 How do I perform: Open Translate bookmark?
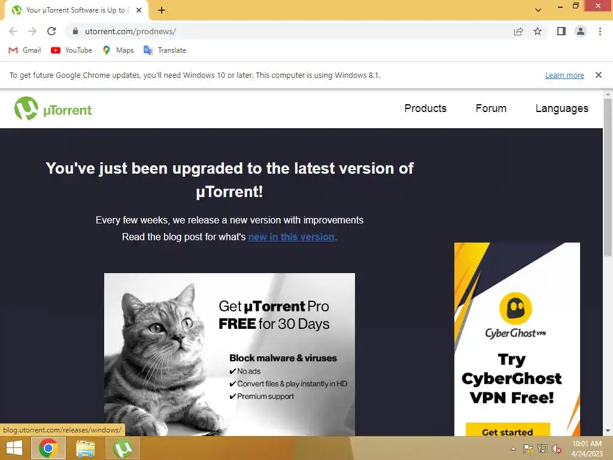pyautogui.click(x=165, y=50)
